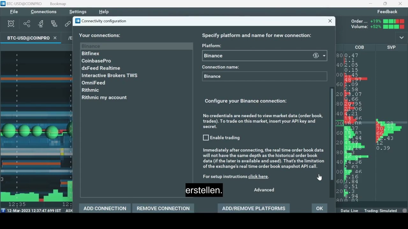
Task: Open the Help menu
Action: 104,12
